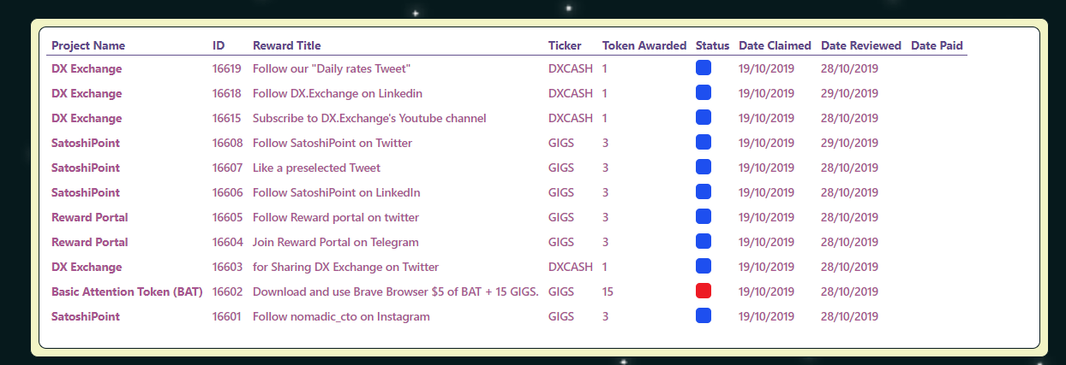Click the red status swatch for reward 16602
Viewport: 1066px width, 365px height.
pos(704,291)
